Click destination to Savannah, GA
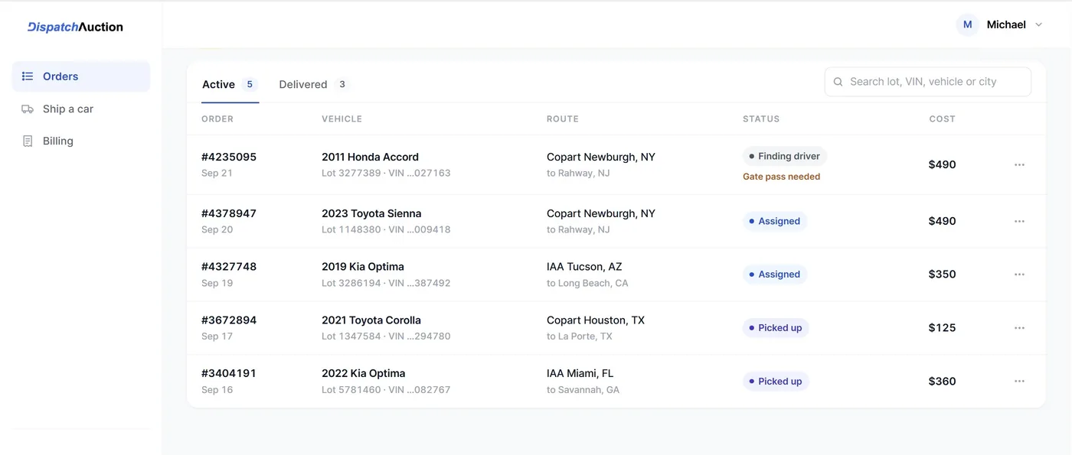 coord(583,390)
